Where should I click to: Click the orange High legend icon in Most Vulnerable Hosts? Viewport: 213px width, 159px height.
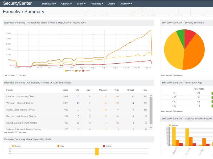point(58,146)
